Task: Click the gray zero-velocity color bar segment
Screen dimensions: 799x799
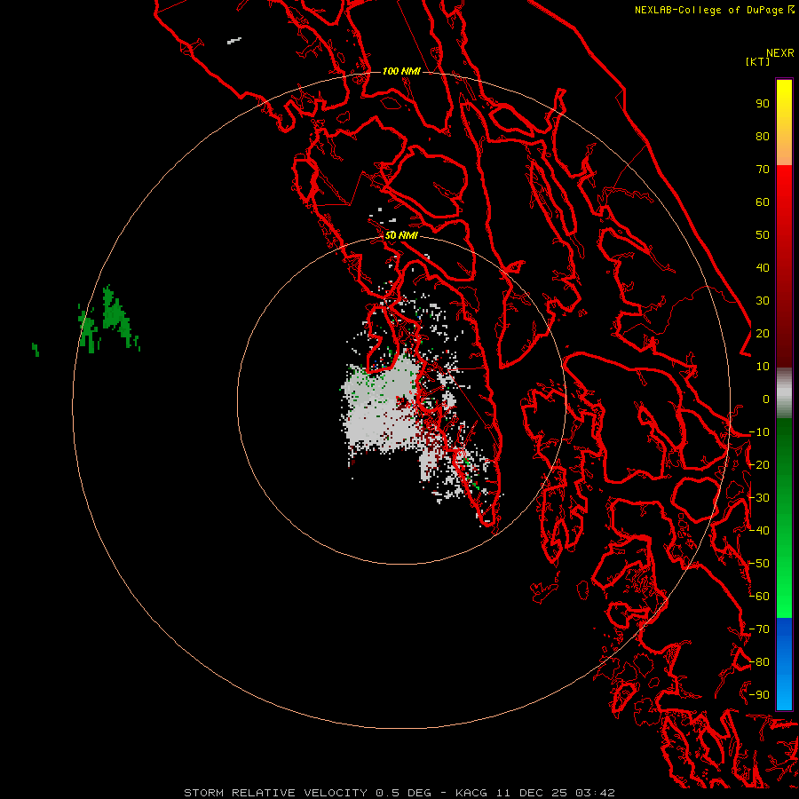Action: tap(784, 393)
